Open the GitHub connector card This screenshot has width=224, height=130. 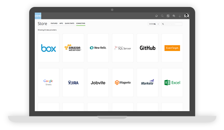click(x=147, y=48)
